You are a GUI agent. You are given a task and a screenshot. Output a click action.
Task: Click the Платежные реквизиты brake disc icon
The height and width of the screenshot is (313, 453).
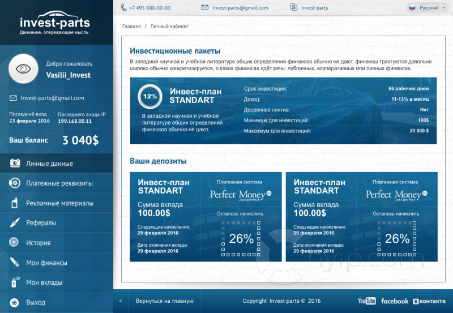coord(15,183)
